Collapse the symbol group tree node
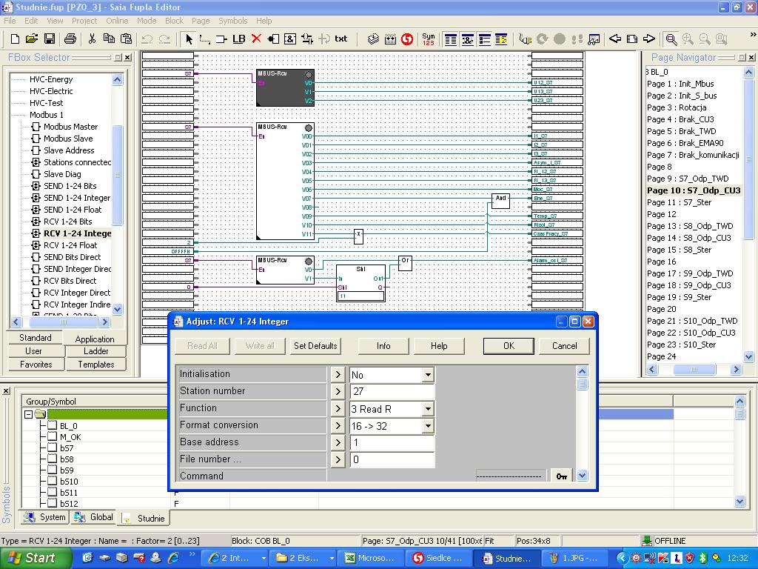 coord(28,414)
